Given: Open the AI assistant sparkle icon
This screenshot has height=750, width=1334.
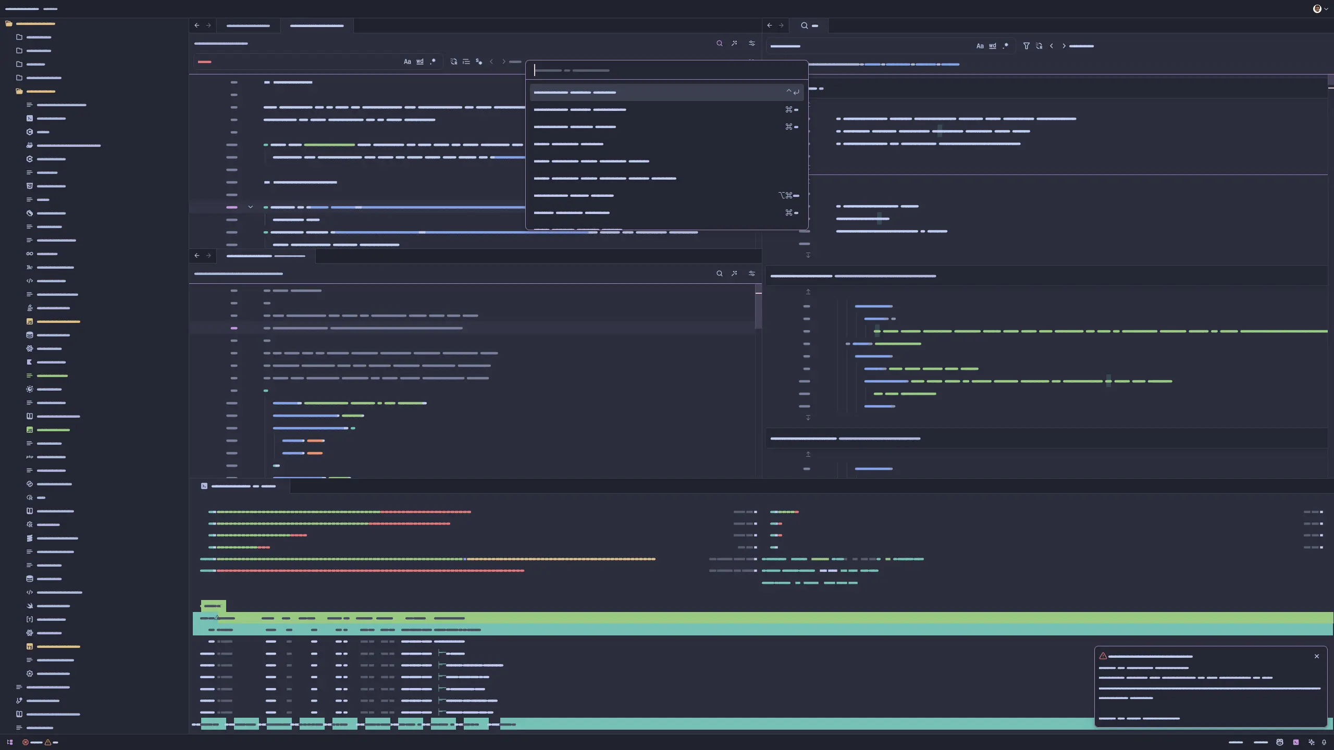Looking at the screenshot, I should (x=1312, y=742).
